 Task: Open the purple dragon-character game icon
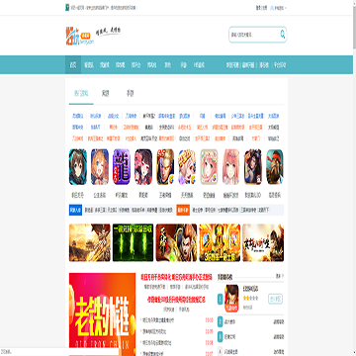122,166
